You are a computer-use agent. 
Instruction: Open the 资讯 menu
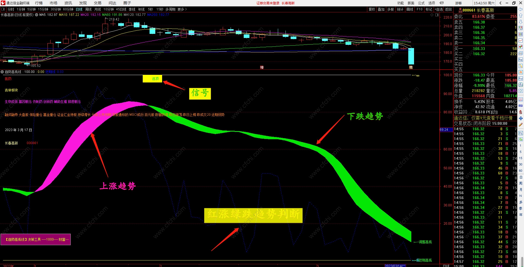68,3
